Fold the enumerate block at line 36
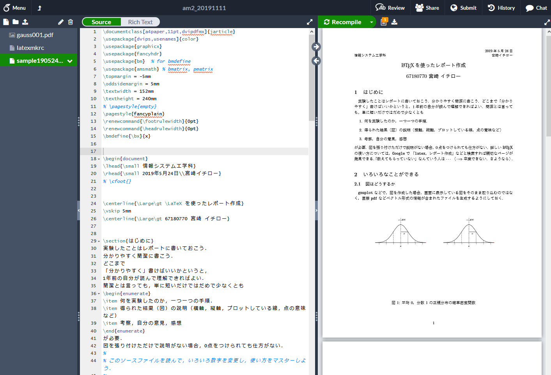 [99, 294]
